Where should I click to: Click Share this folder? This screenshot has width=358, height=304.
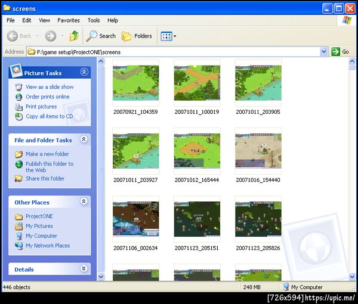pyautogui.click(x=45, y=178)
